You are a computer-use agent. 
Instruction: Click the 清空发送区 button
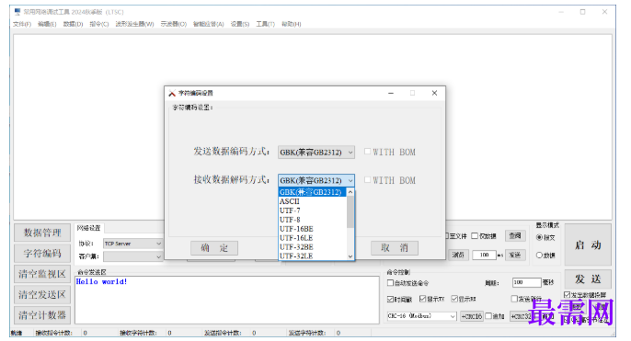click(42, 295)
